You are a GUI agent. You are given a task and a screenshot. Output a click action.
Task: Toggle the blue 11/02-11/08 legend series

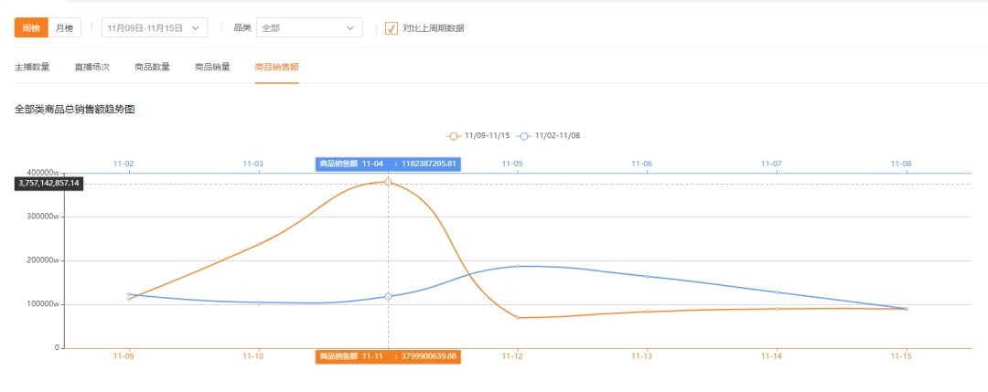[548, 135]
